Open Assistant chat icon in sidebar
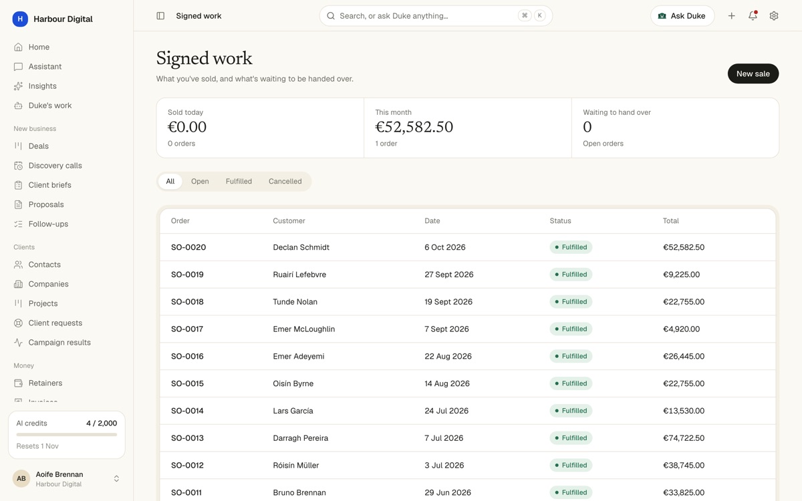The height and width of the screenshot is (501, 802). tap(18, 67)
